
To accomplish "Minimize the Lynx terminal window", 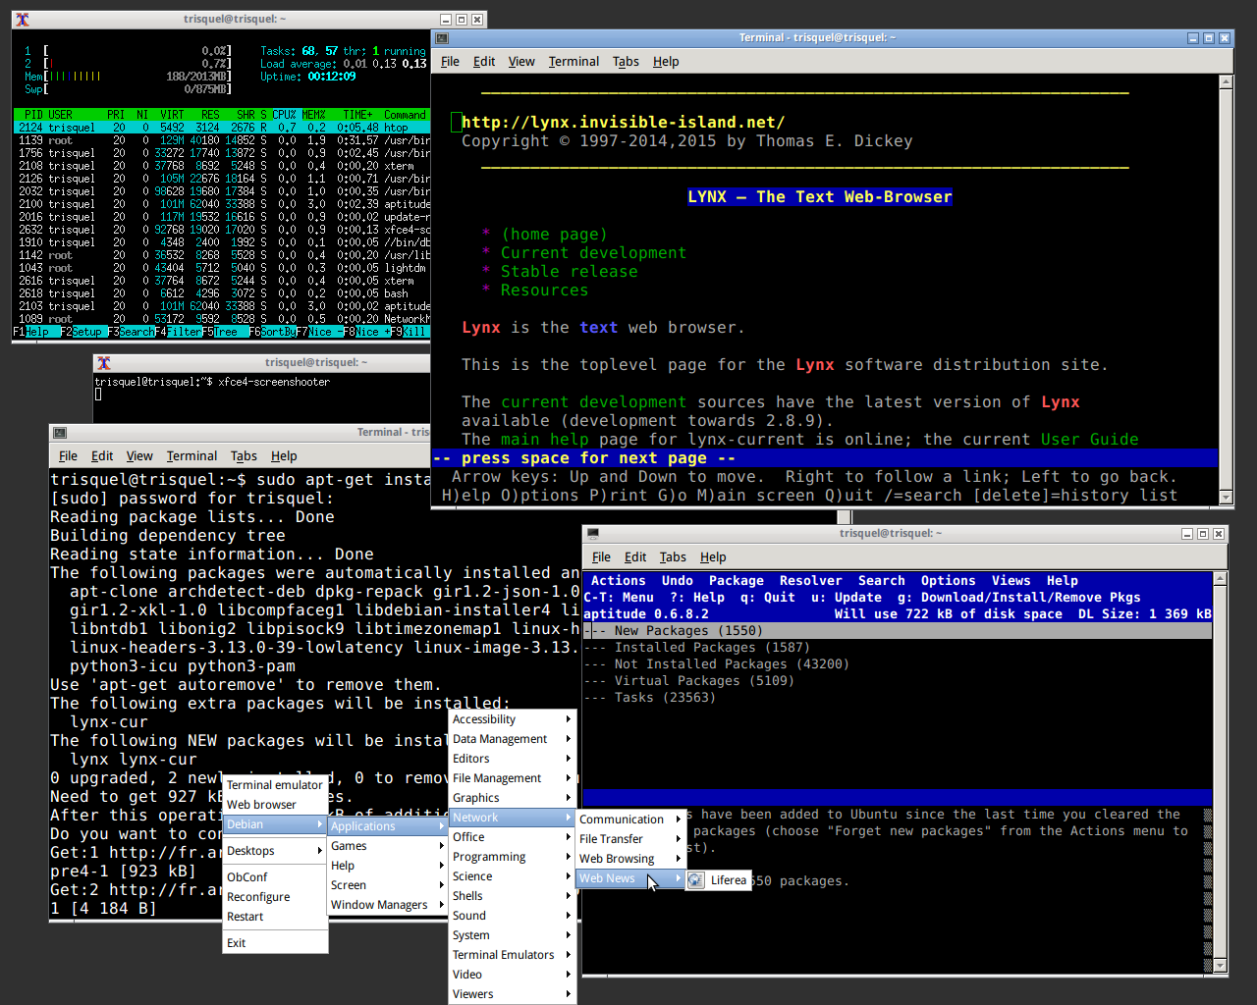I will point(1193,38).
